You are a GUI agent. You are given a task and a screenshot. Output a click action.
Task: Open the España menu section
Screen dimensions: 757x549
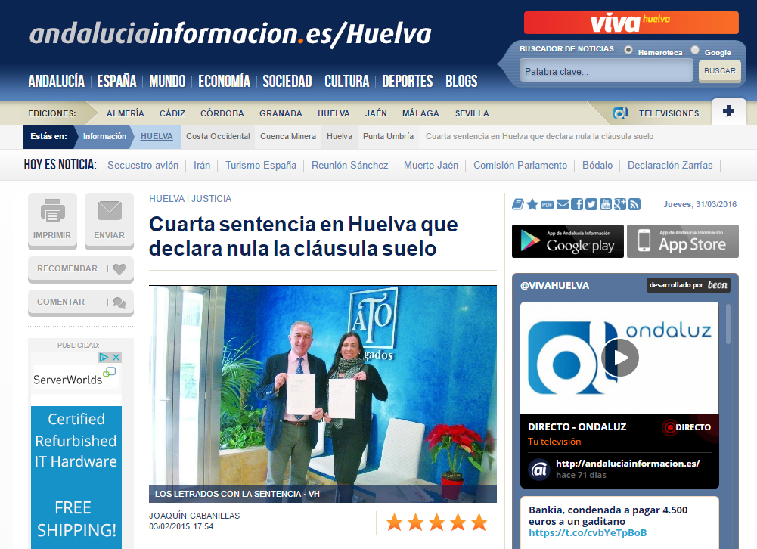point(116,81)
